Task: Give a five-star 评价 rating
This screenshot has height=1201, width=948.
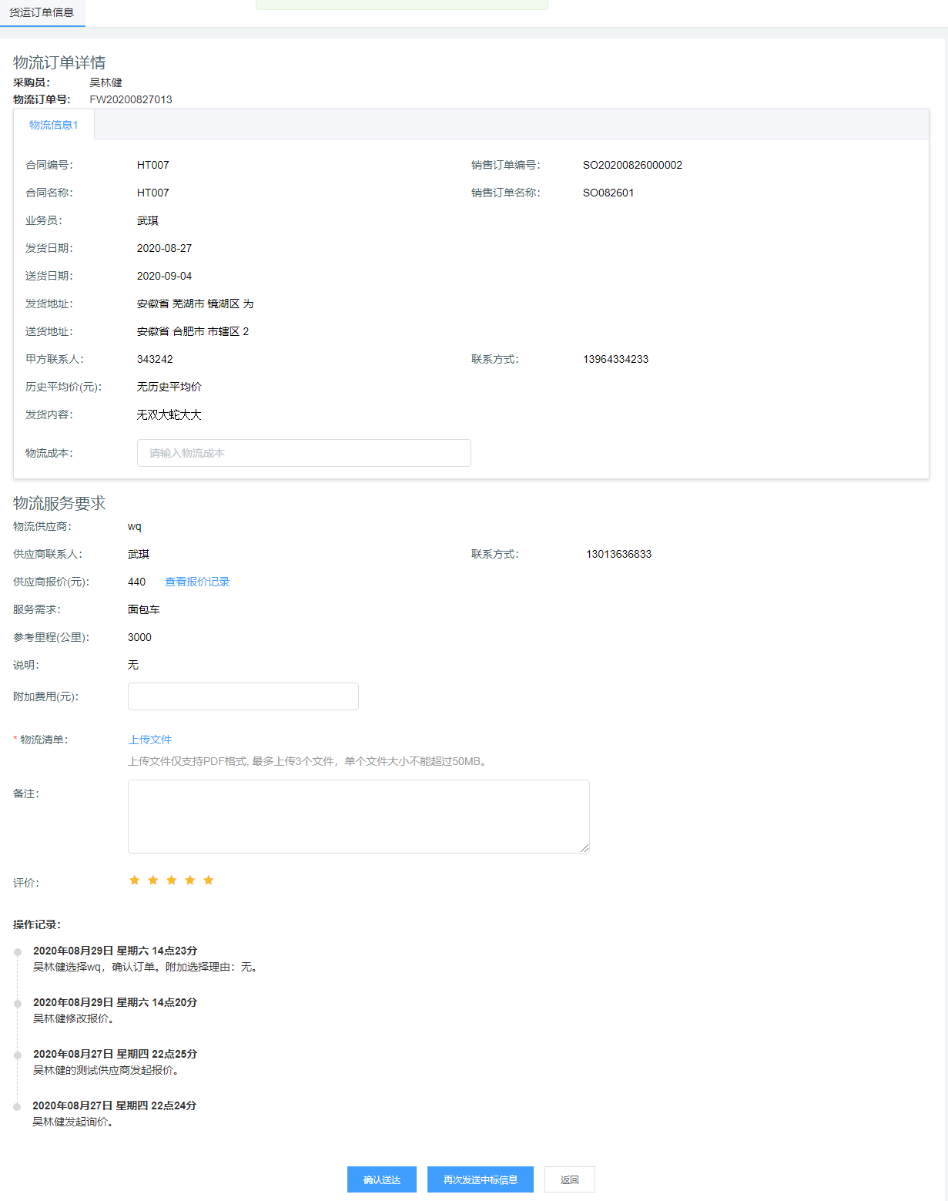Action: coord(209,881)
